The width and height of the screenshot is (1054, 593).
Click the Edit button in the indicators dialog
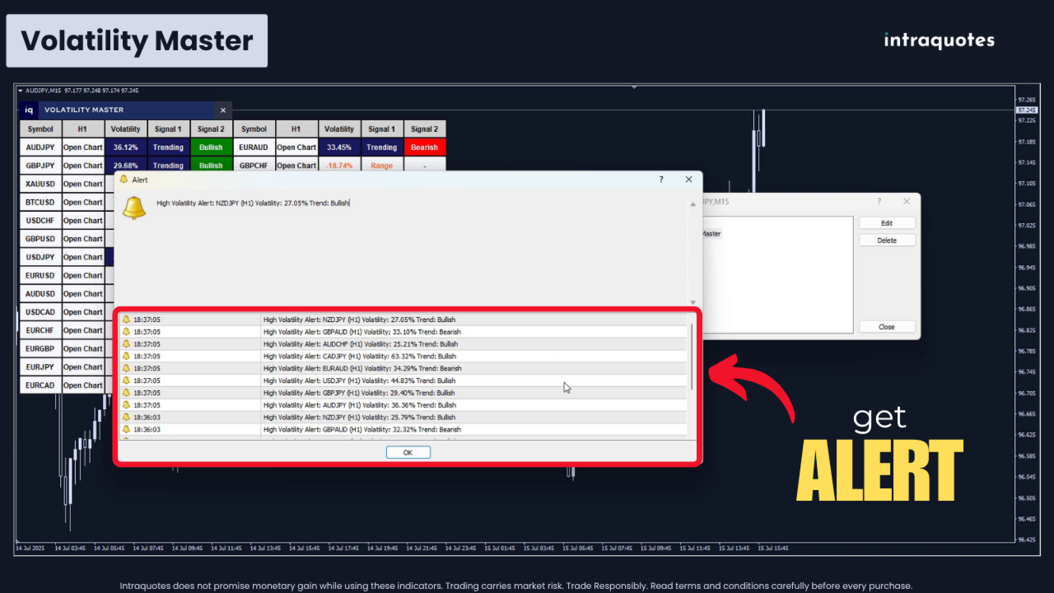point(886,223)
